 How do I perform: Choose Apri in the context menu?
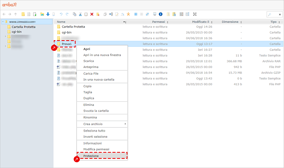pos(102,49)
